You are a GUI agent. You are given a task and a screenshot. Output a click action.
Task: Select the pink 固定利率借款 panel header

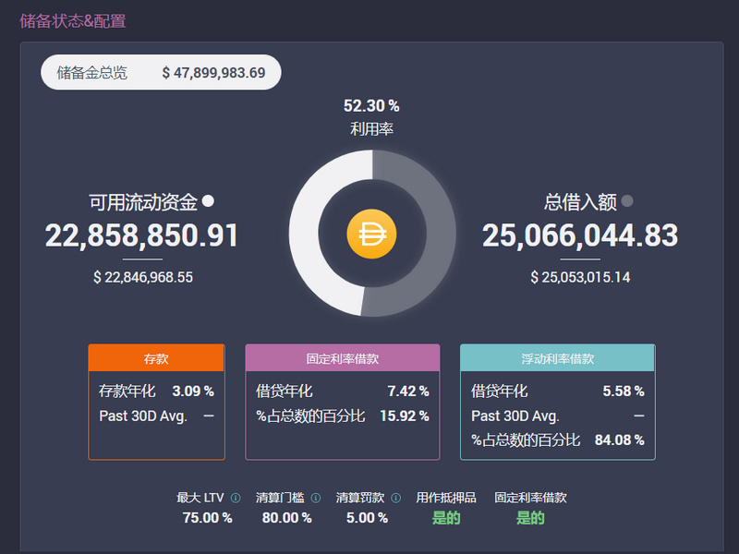(342, 356)
